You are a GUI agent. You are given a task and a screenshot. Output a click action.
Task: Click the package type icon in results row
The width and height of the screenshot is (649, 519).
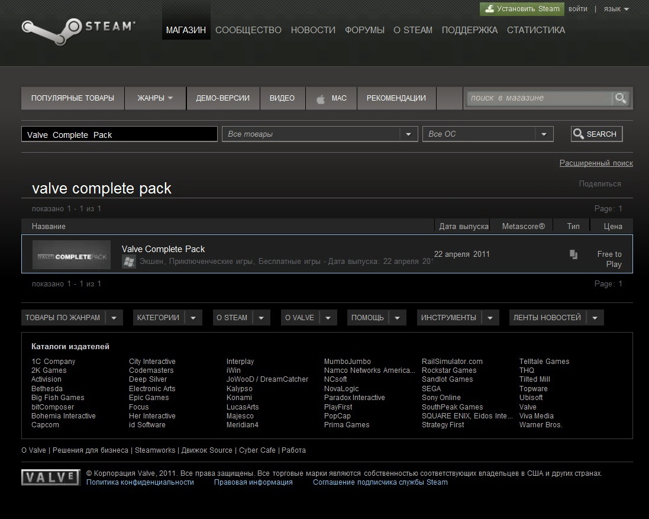point(573,254)
